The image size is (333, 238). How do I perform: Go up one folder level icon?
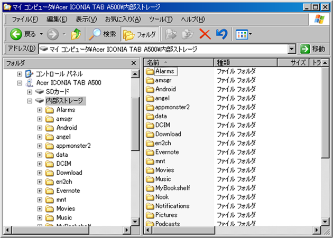click(x=76, y=34)
